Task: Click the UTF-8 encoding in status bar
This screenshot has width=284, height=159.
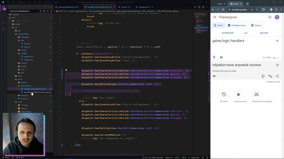Action: click(177, 157)
